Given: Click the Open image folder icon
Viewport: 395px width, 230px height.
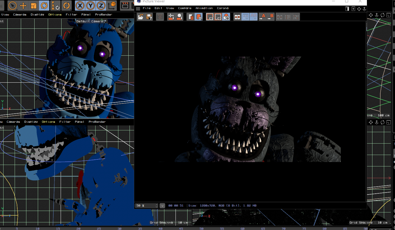Looking at the screenshot, I should (141, 17).
